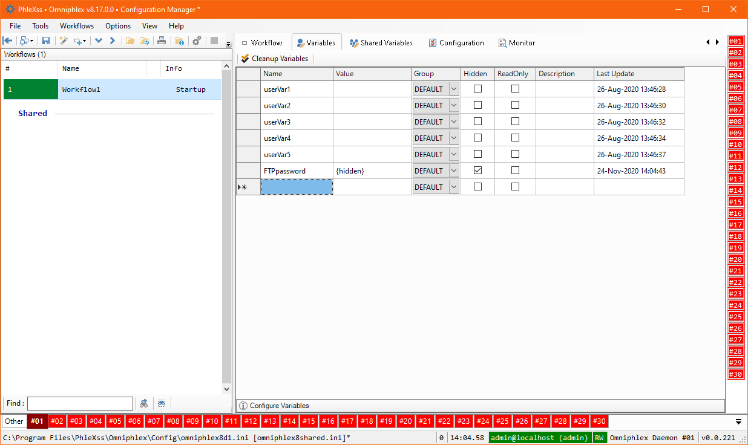This screenshot has width=748, height=445.
Task: Sort variables by the Last Update column header
Action: pos(638,74)
